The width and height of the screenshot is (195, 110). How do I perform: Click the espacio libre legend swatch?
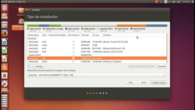[x=98, y=29]
